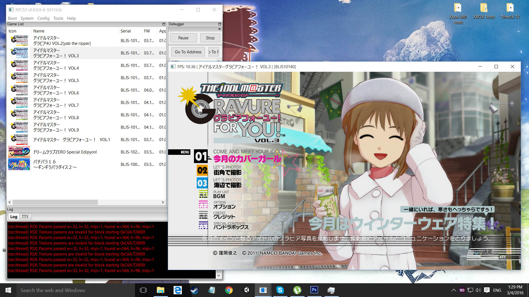Open the System menu
529x297 pixels.
pyautogui.click(x=27, y=18)
